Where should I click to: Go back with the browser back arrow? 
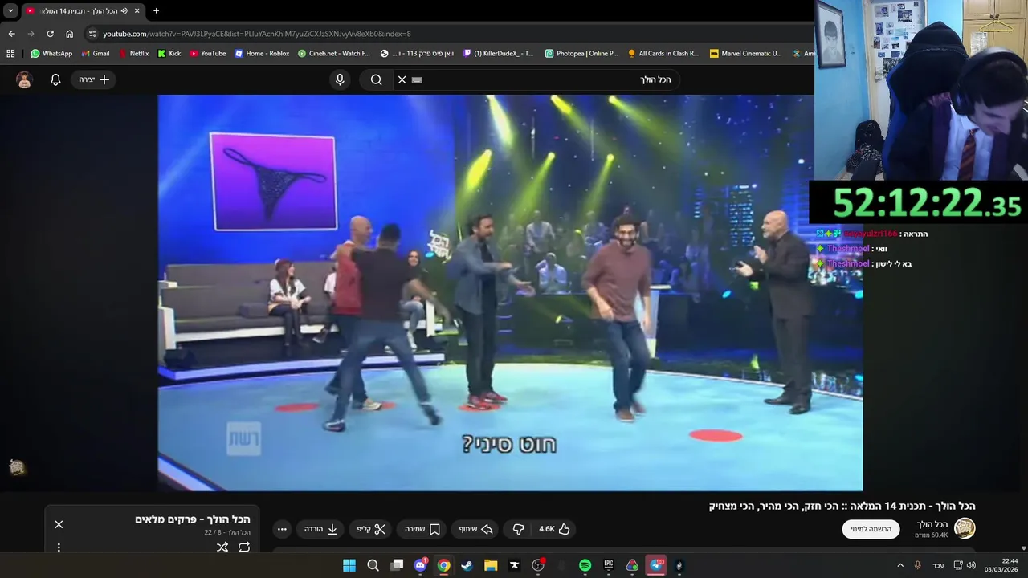(x=11, y=34)
